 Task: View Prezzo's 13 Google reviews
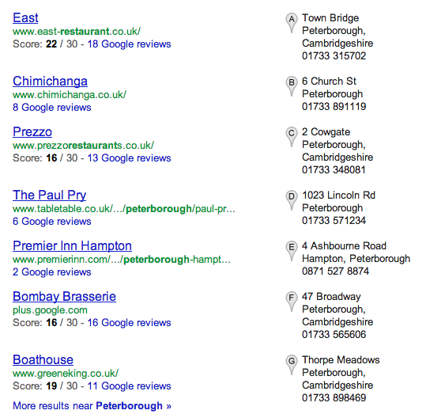coord(129,158)
